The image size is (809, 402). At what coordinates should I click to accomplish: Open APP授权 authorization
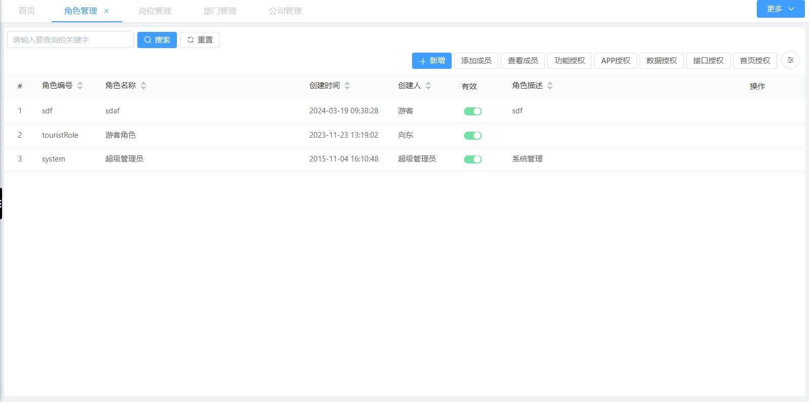tap(615, 61)
